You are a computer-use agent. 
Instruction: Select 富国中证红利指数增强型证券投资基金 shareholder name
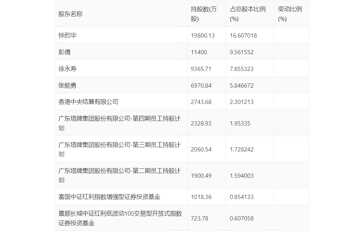pyautogui.click(x=109, y=197)
